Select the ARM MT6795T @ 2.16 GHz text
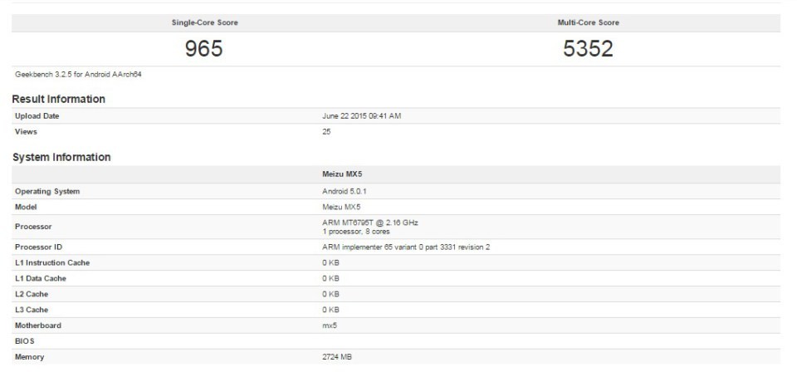Viewport: 797px width, 372px height. coord(370,223)
